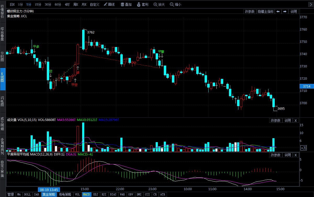Close the MACD panel with X

[x=295, y=155]
